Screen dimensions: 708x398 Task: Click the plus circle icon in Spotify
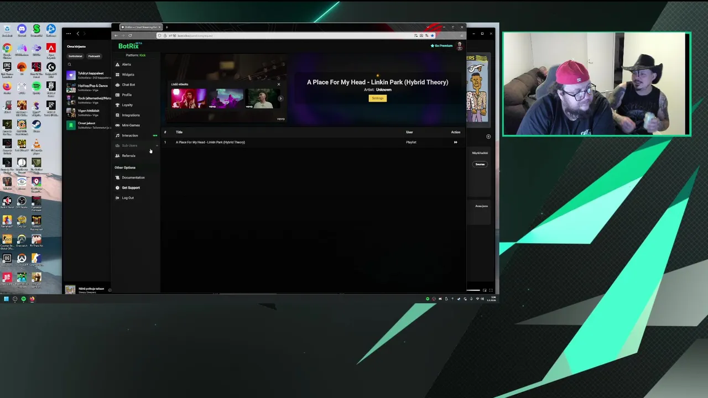[488, 137]
